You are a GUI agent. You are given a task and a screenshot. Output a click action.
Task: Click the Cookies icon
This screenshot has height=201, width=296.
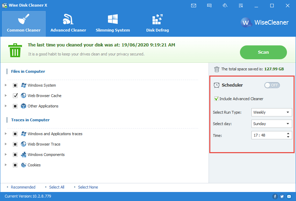[24, 165]
